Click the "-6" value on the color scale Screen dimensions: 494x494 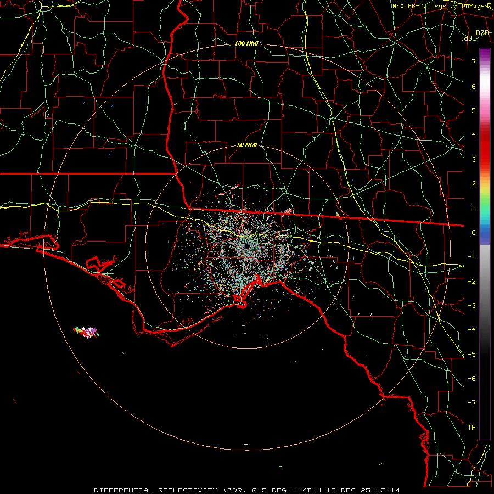471,378
